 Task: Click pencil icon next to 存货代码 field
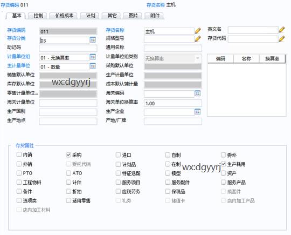coord(281,39)
